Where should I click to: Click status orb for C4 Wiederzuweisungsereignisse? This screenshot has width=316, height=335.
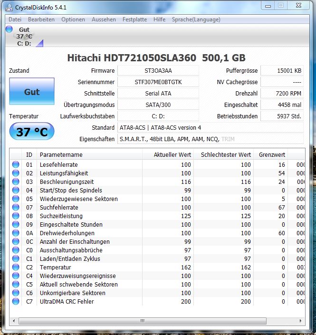point(16,276)
